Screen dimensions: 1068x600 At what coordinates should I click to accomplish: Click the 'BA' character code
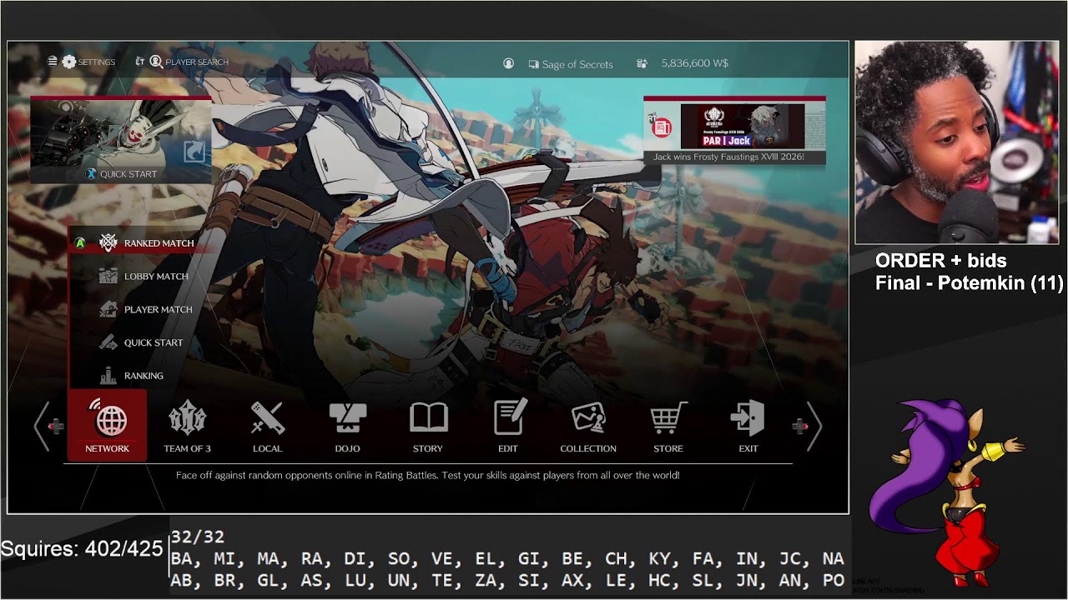pos(181,559)
